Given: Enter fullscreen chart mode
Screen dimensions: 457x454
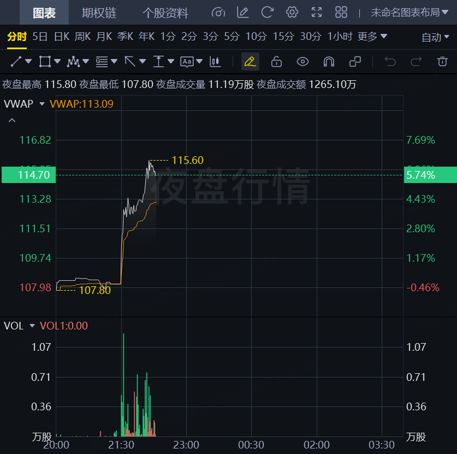Looking at the screenshot, I should 317,13.
